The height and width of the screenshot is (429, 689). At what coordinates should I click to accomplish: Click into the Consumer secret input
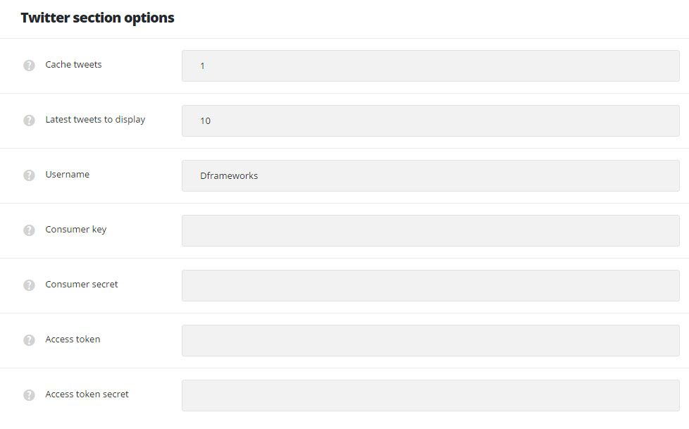tap(430, 286)
